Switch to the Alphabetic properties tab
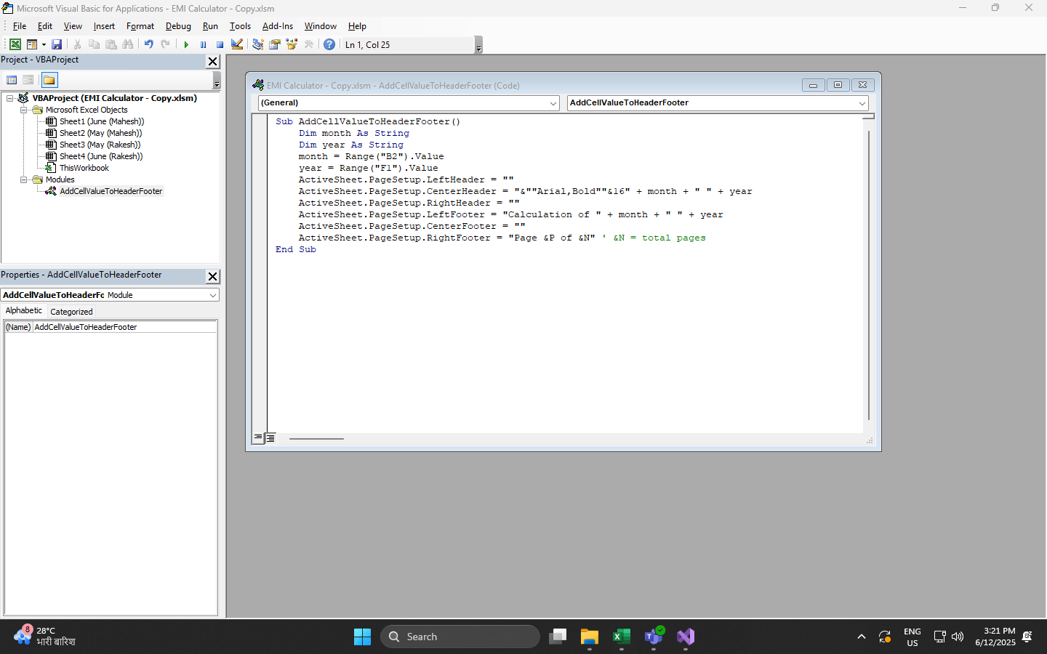Viewport: 1047px width, 654px height. pyautogui.click(x=24, y=311)
